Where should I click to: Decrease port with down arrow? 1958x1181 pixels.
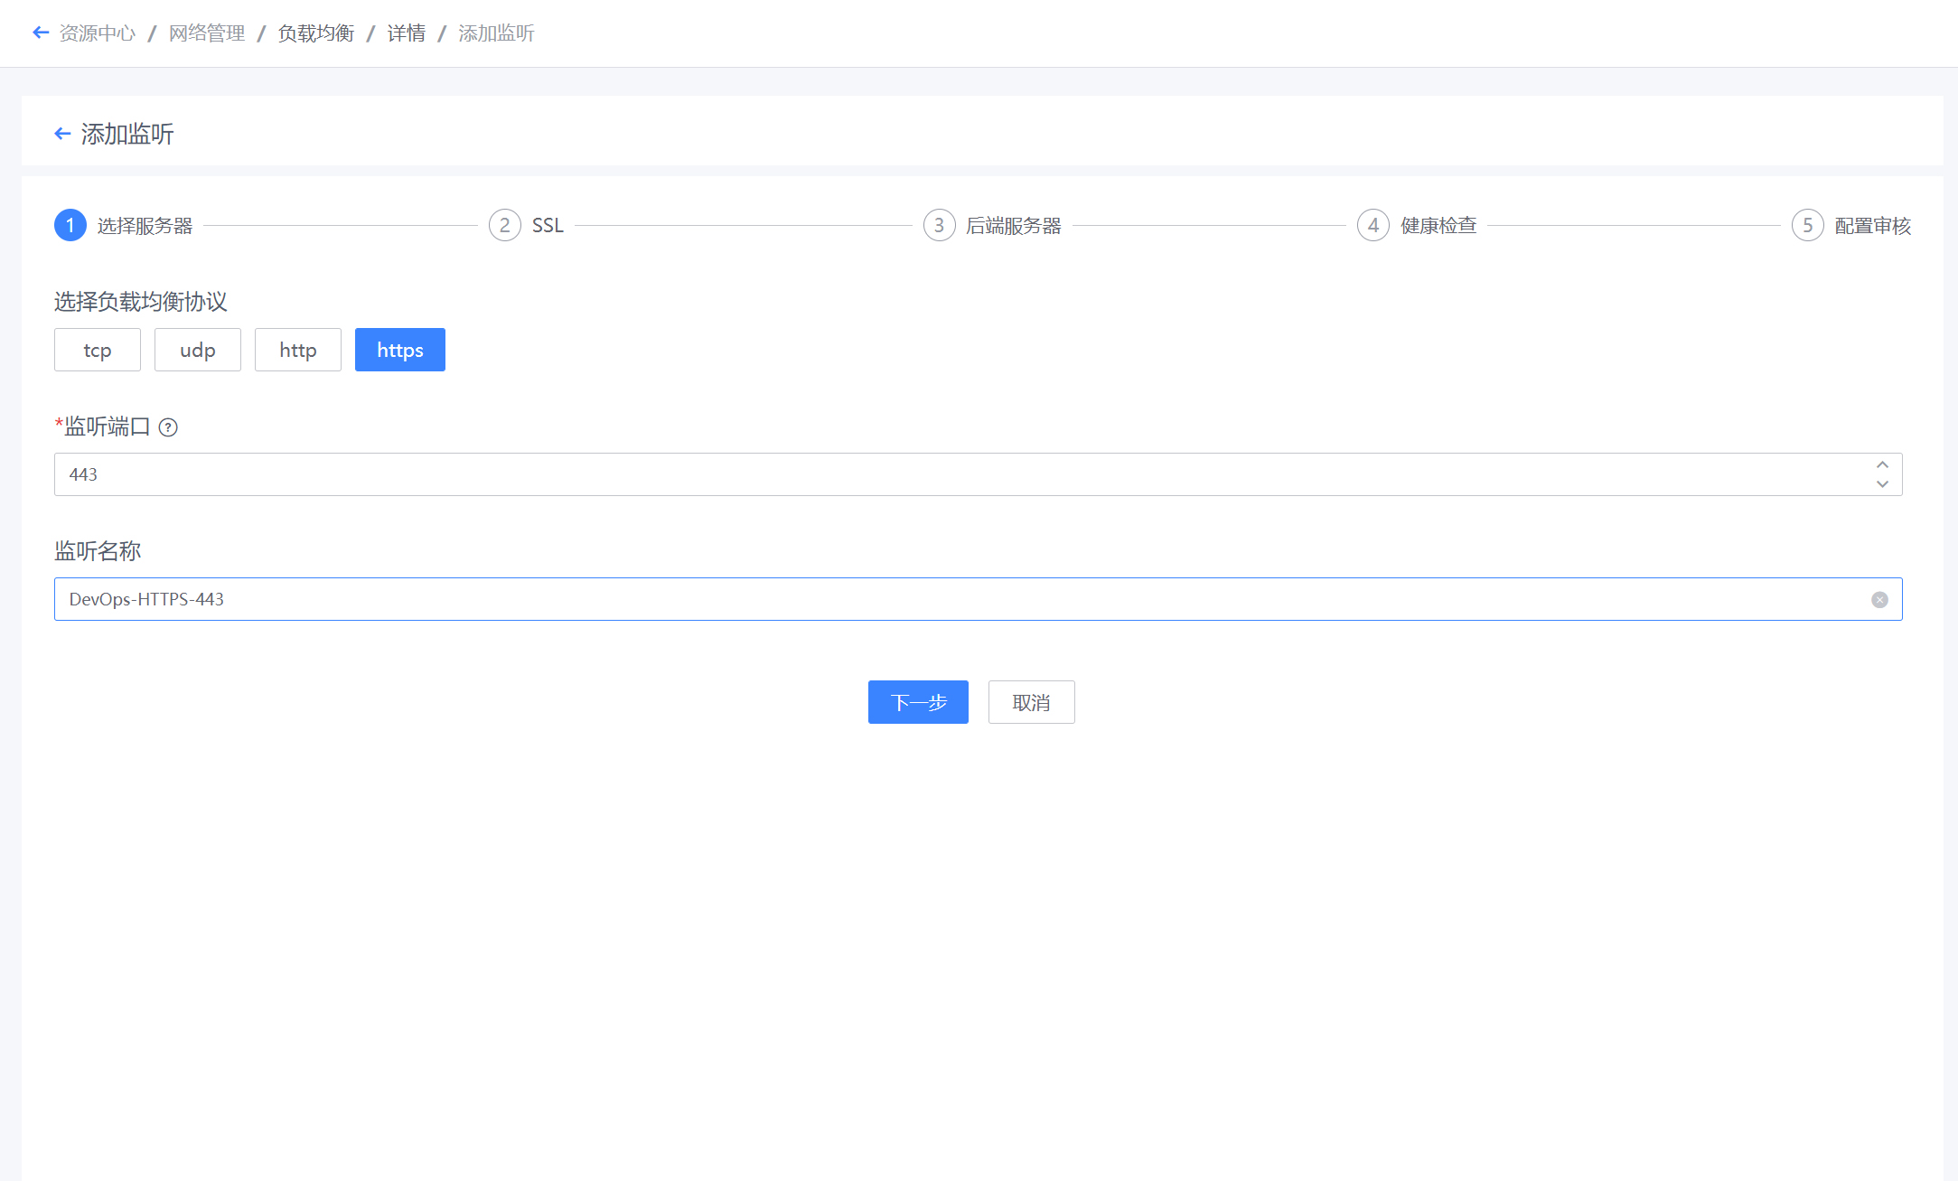click(1882, 484)
